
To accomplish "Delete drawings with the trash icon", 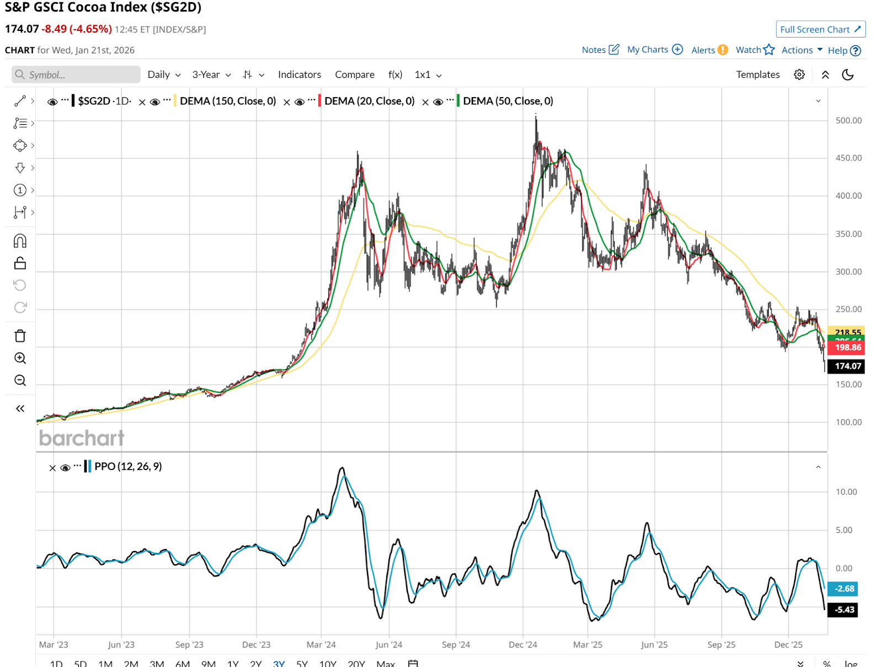I will pyautogui.click(x=20, y=336).
